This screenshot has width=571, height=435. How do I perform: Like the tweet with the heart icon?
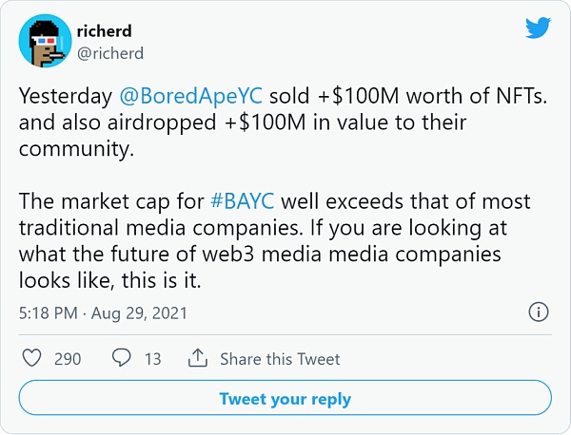[x=31, y=359]
